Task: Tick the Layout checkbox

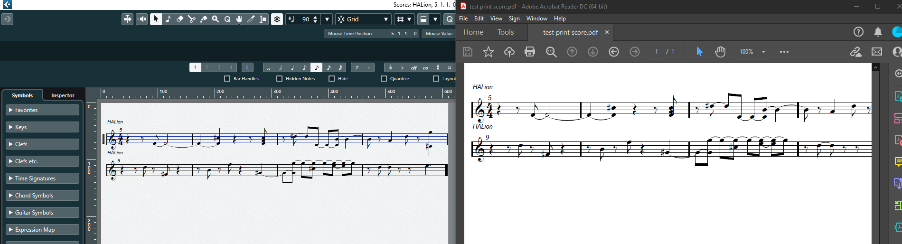Action: point(436,79)
